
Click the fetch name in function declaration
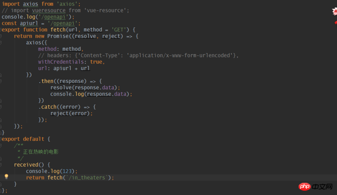58,30
